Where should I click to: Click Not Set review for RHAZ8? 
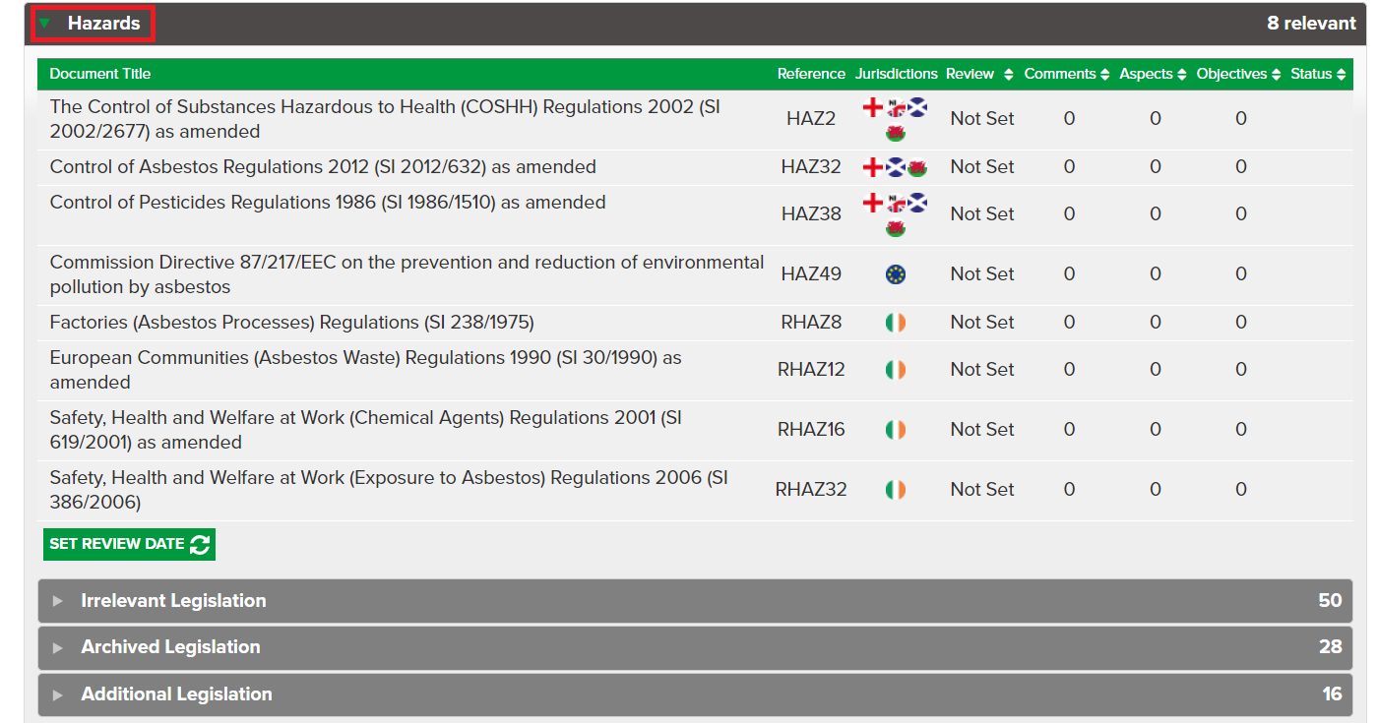(x=982, y=323)
